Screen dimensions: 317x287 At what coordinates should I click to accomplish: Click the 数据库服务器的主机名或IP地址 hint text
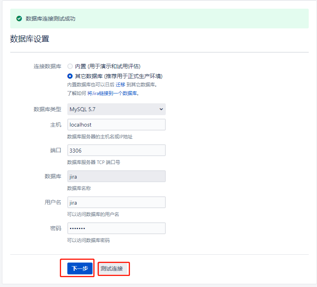(100, 137)
